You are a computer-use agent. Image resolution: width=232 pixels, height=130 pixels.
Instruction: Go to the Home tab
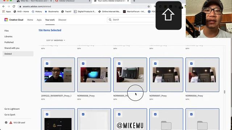[x=30, y=20]
